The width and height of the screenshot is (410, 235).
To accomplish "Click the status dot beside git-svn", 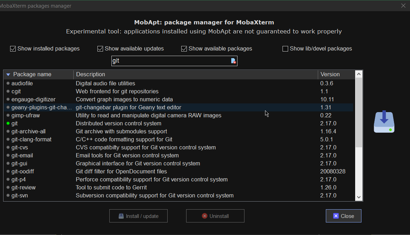I will [x=8, y=196].
